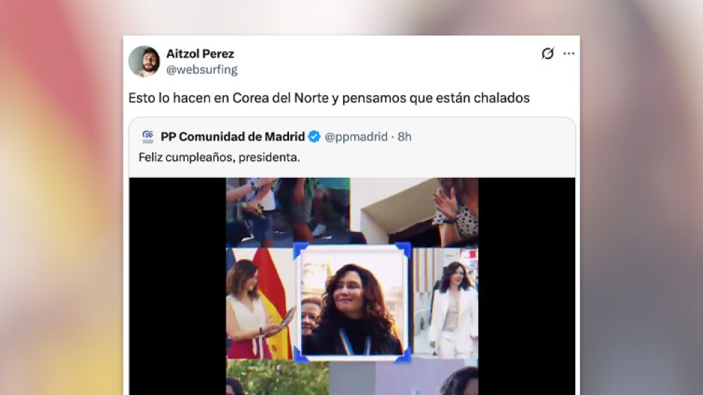Open Aitzol Perez's profile avatar
The width and height of the screenshot is (703, 395).
(x=144, y=62)
